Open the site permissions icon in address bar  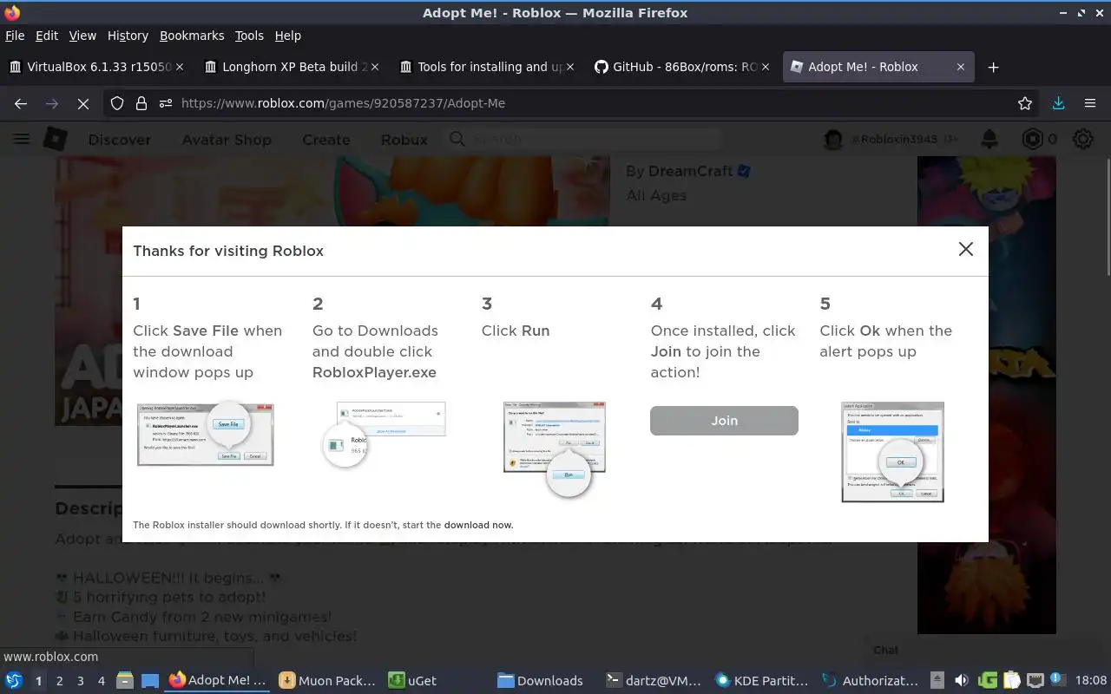[166, 103]
